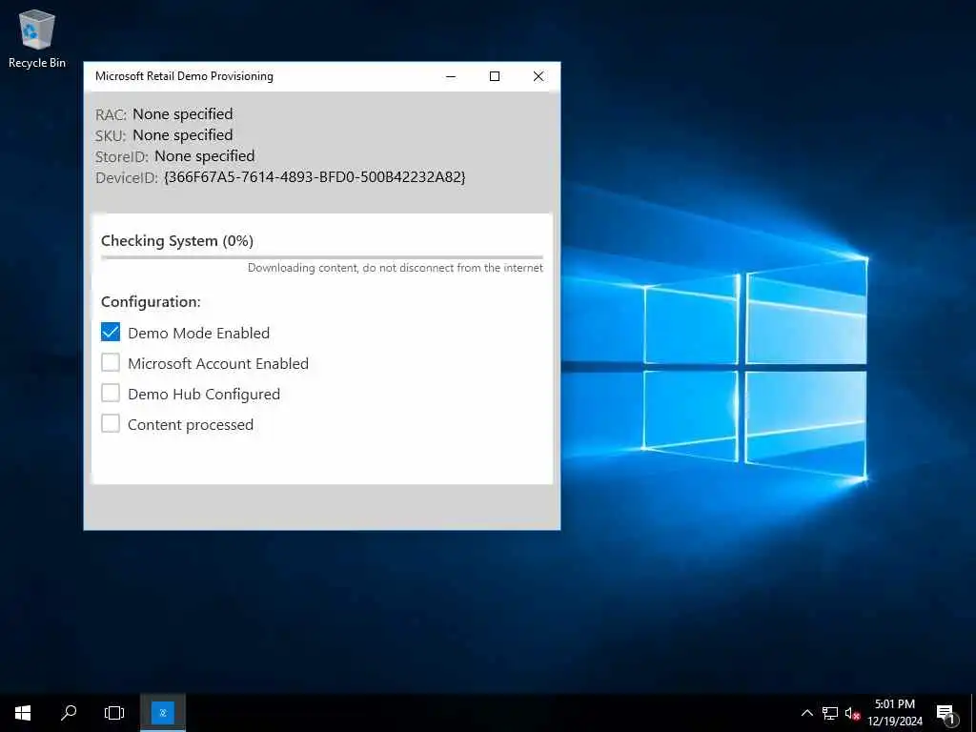Toggle Microsoft Account Enabled checkbox
Image resolution: width=976 pixels, height=732 pixels.
point(111,362)
